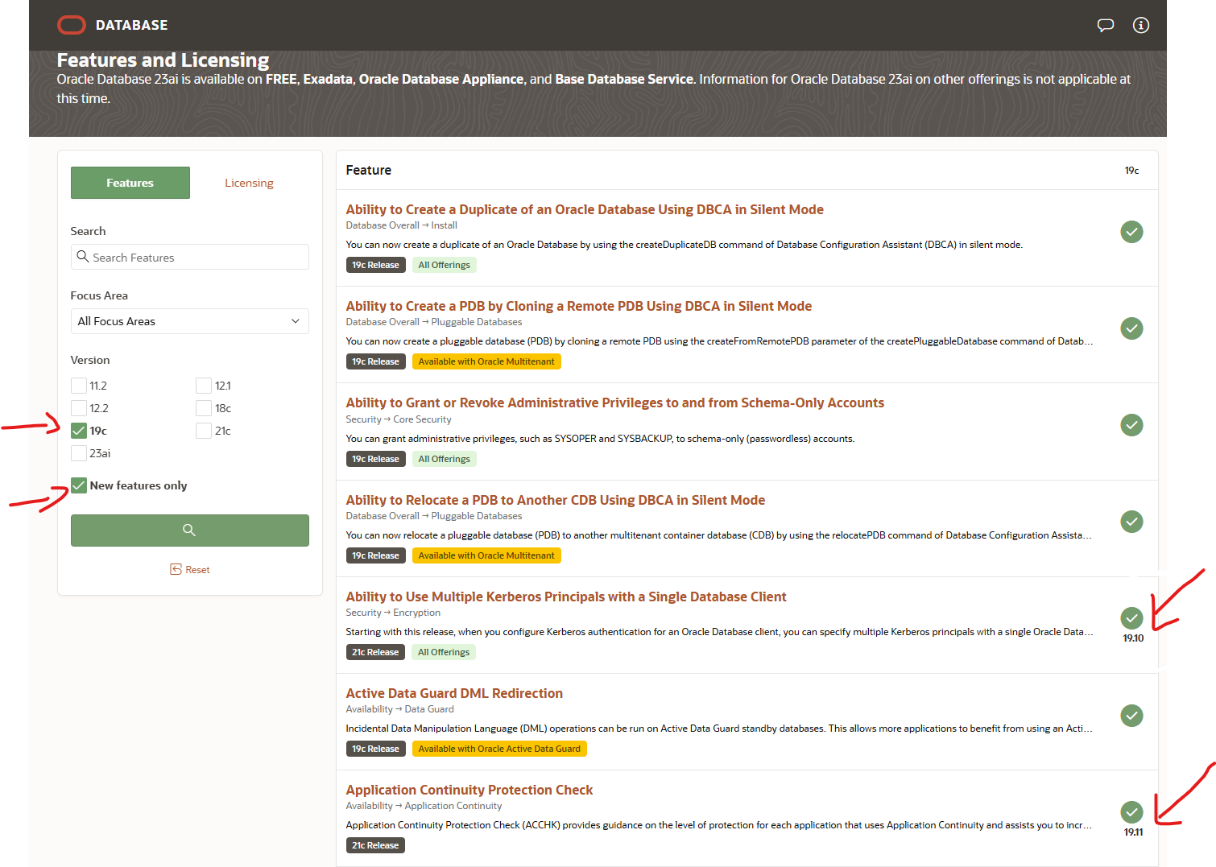The image size is (1216, 867).
Task: Click Availability → Application Continuity category text
Action: pyautogui.click(x=424, y=806)
